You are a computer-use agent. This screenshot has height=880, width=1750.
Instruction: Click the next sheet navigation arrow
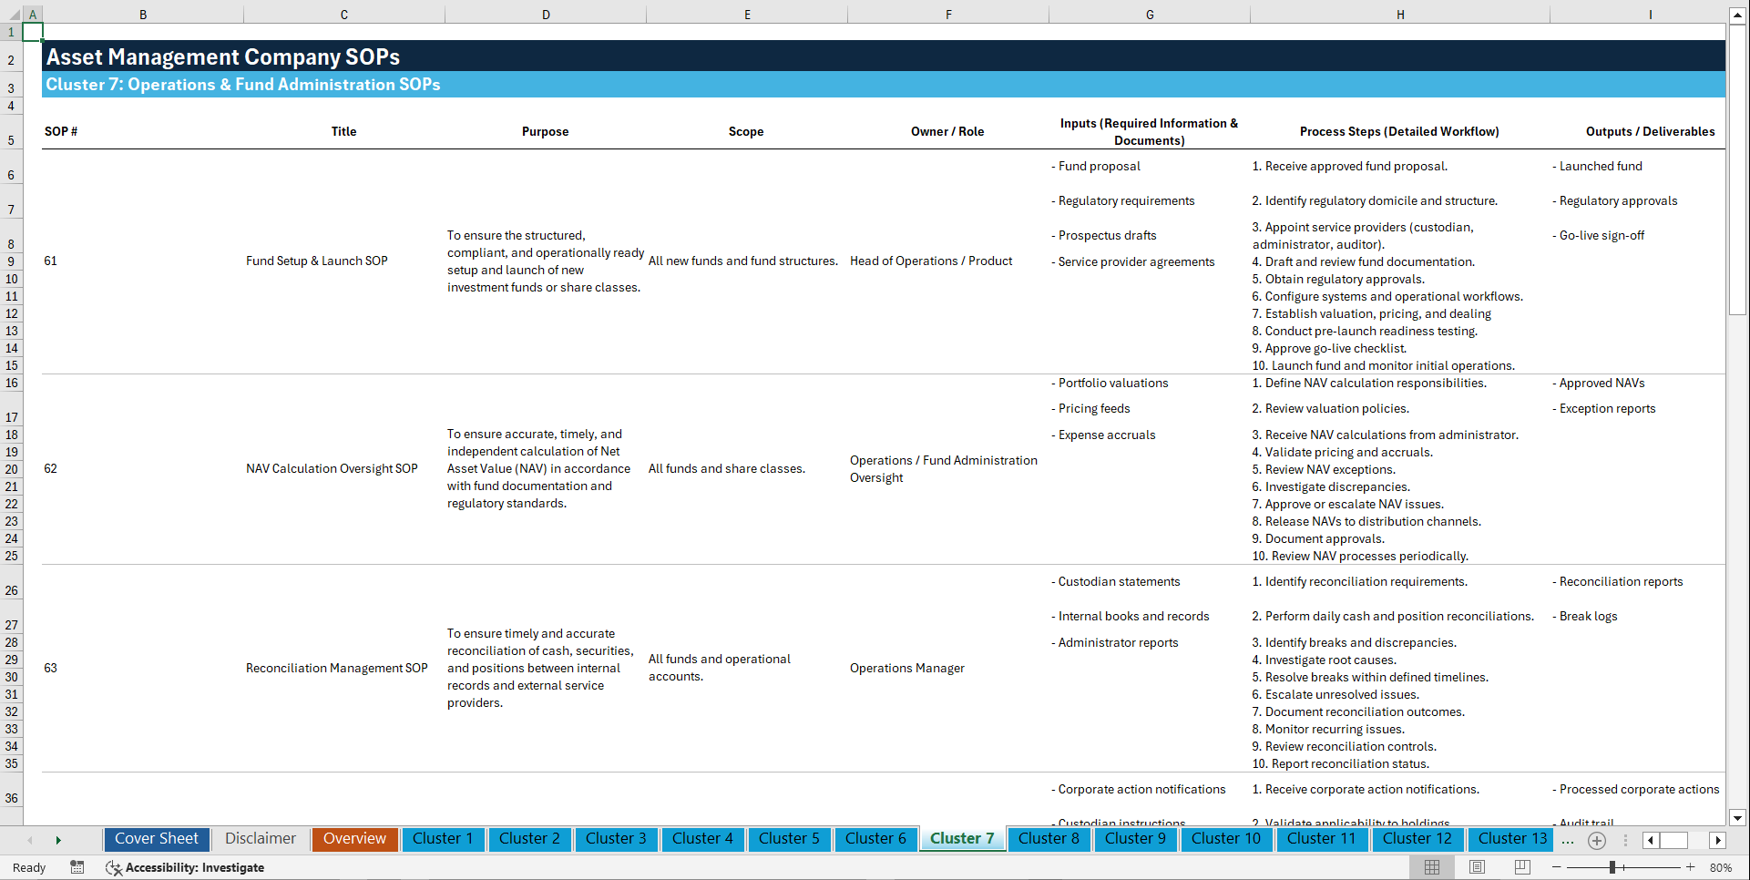(x=58, y=840)
